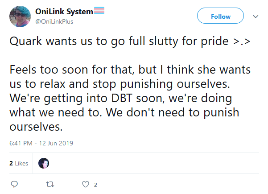
Task: Open the 6:41 PM - 12 Jun 2019 timestamp
Action: (41, 143)
